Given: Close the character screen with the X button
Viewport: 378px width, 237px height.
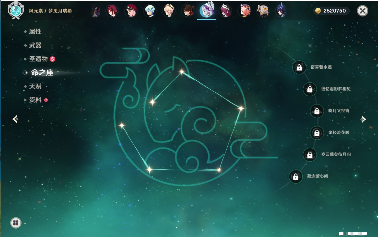Looking at the screenshot, I should click(363, 11).
